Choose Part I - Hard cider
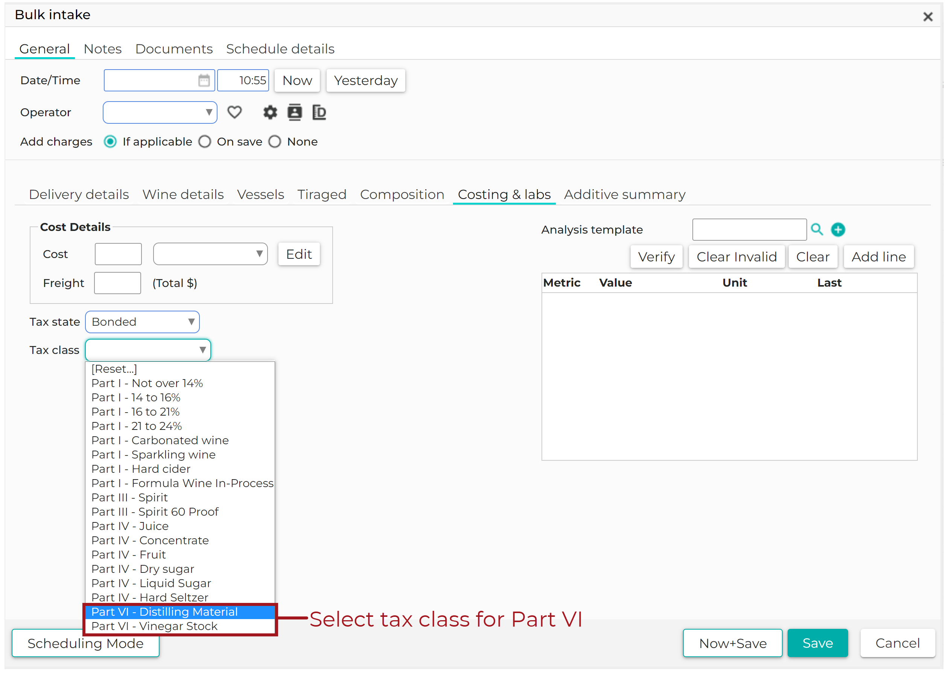The image size is (949, 674). pyautogui.click(x=180, y=469)
